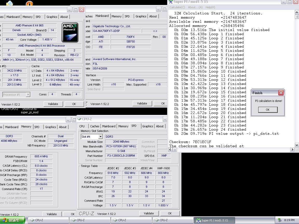
Task: Click Super PI vertical scrollbar up arrow
Action: pos(297,12)
